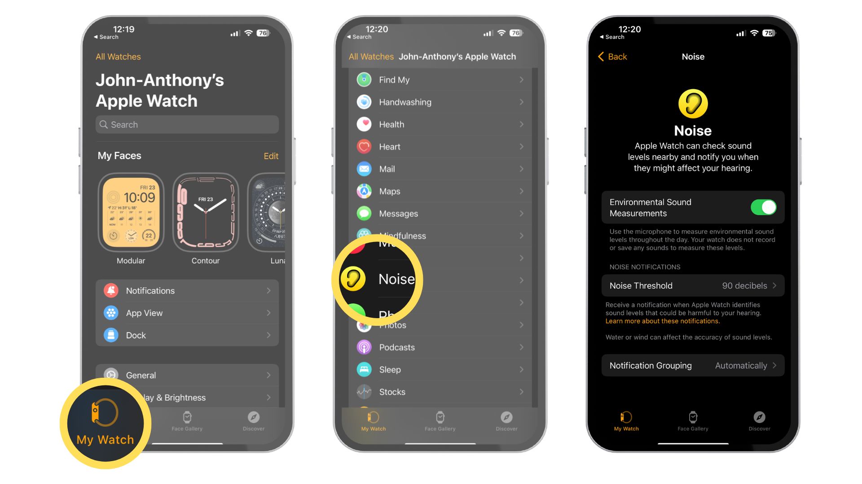Open the Mindfulness settings
This screenshot has height=484, width=862.
pos(438,235)
